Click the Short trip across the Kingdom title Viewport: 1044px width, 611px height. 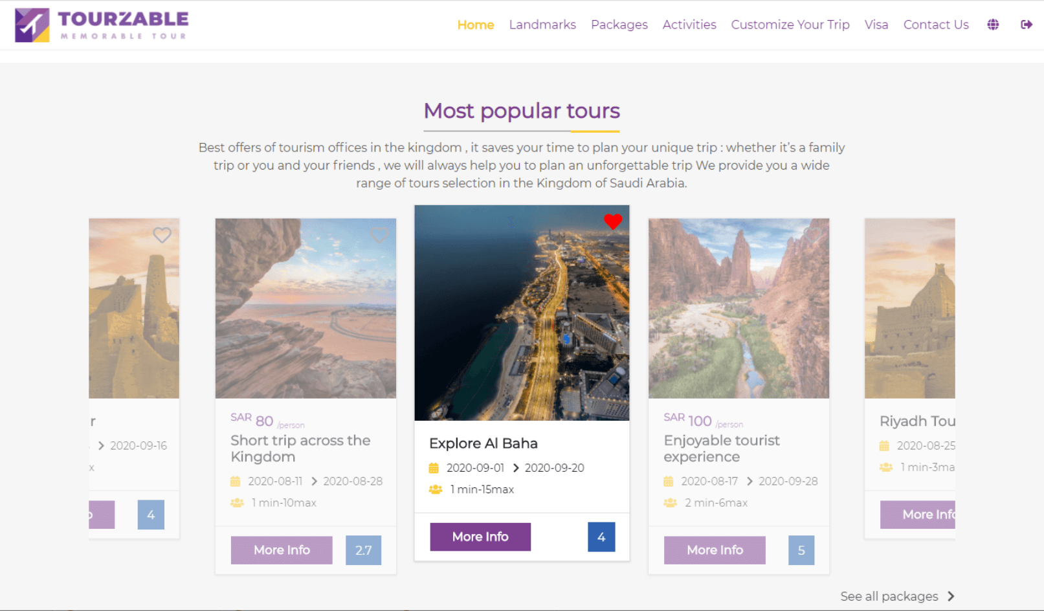click(300, 449)
